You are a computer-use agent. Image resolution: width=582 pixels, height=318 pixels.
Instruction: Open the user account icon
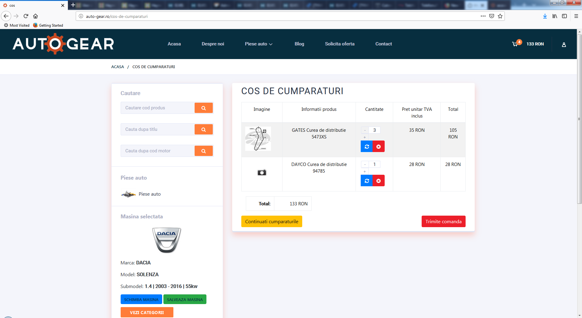tap(564, 45)
